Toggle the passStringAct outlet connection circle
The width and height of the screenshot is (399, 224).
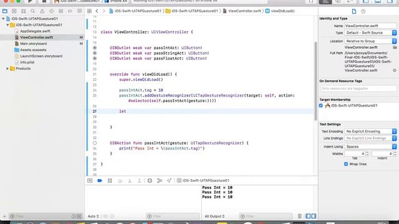[95, 53]
